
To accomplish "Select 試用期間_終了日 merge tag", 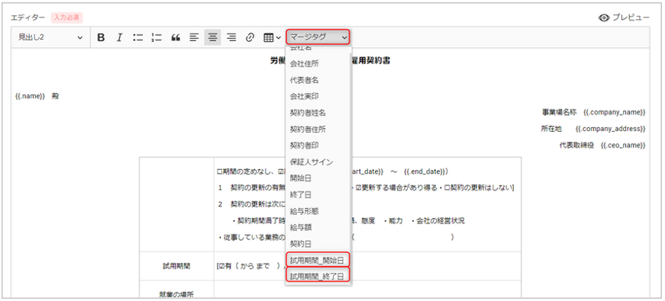I will coord(318,276).
